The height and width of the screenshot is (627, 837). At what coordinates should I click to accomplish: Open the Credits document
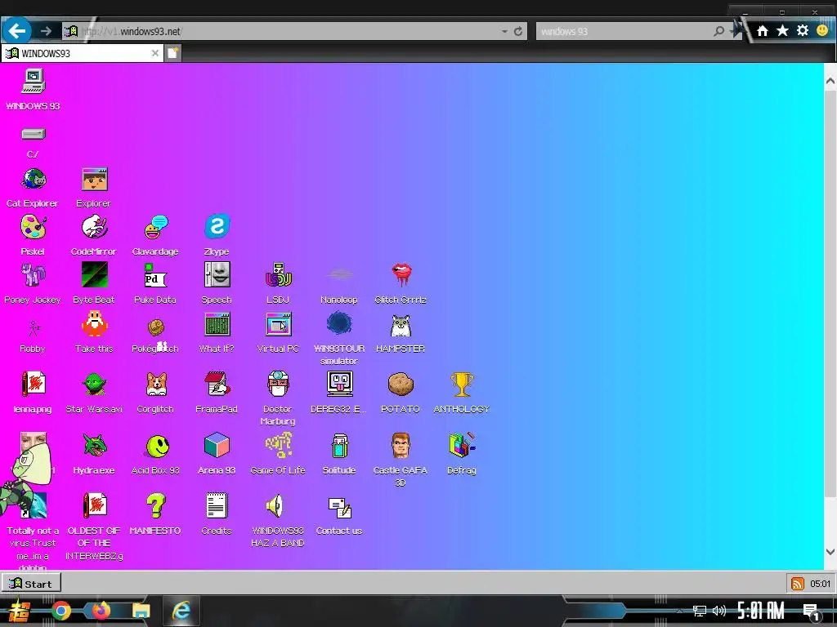coord(217,505)
